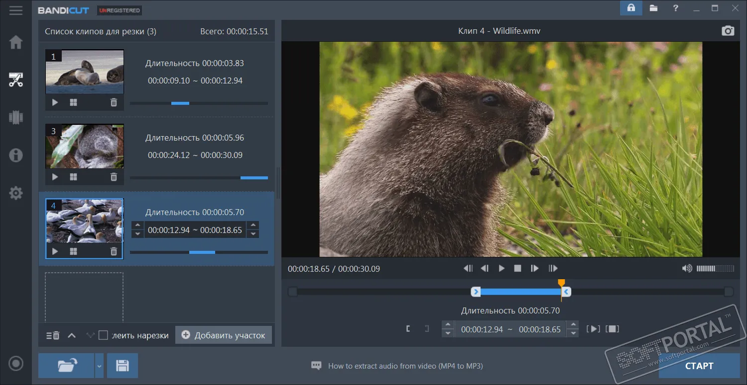Delete clip 1 with its trash icon
747x385 pixels.
click(x=114, y=102)
